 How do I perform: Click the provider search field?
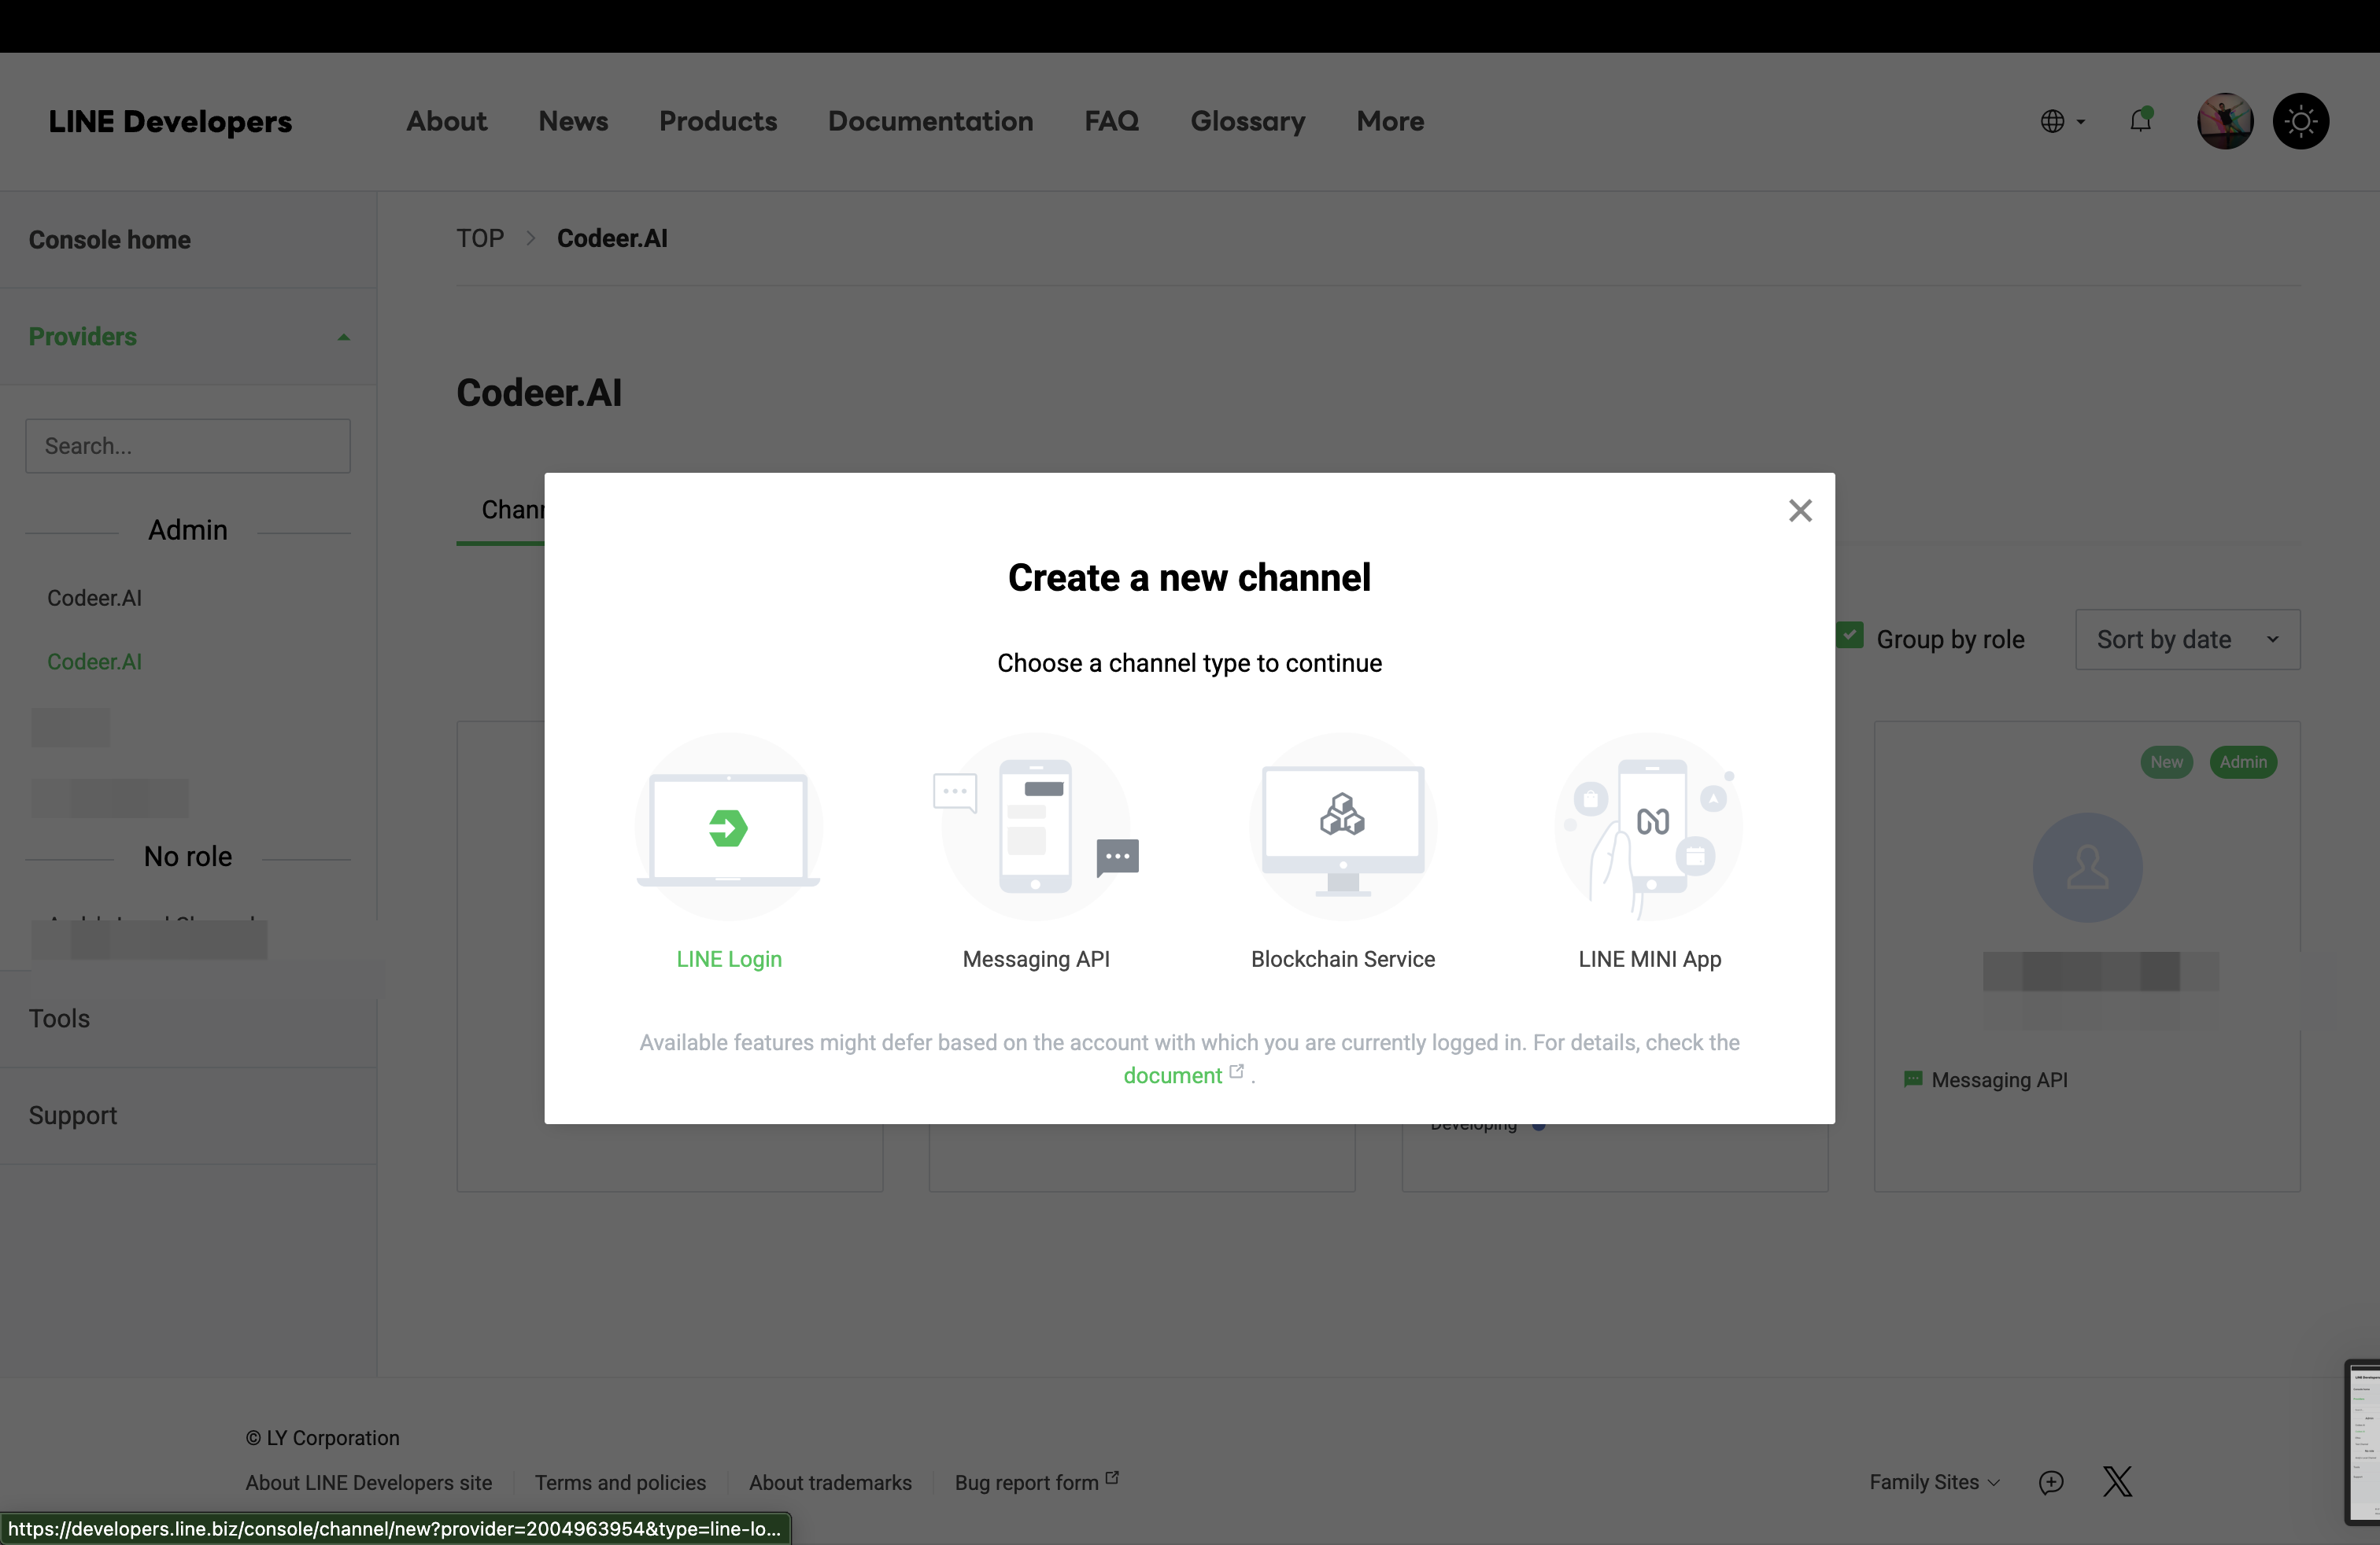point(187,446)
